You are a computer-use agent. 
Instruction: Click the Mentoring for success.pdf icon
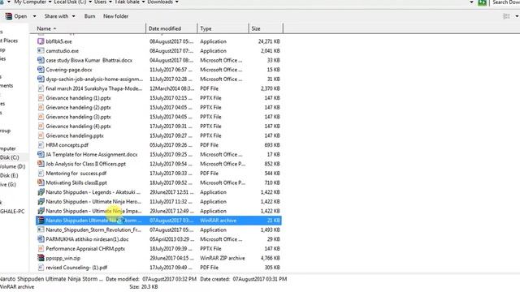41,173
